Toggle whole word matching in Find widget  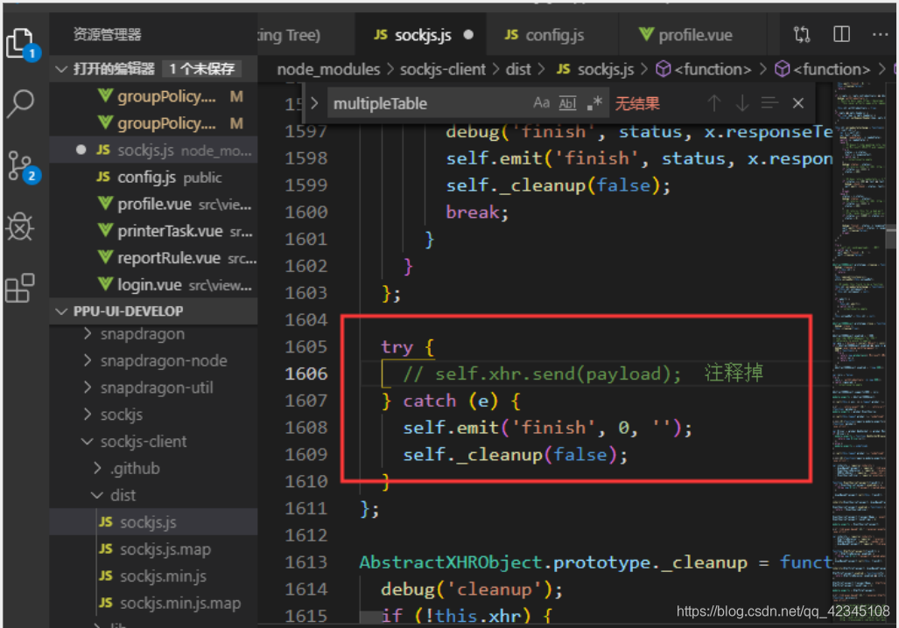(566, 102)
